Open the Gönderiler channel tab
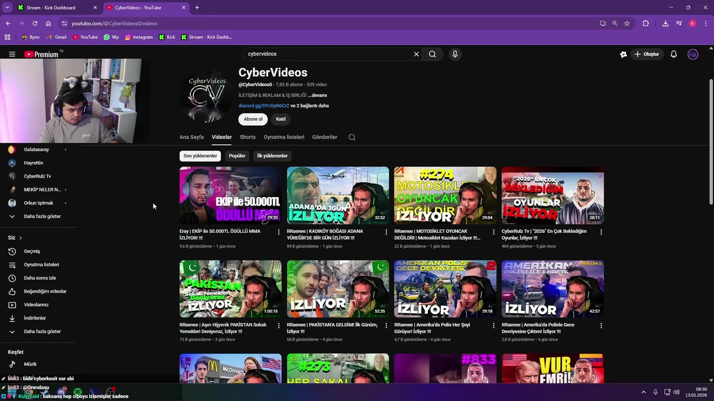The image size is (714, 401). (x=325, y=137)
